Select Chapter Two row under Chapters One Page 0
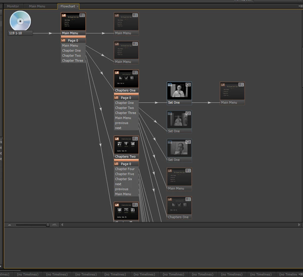303x277 pixels. click(126, 108)
